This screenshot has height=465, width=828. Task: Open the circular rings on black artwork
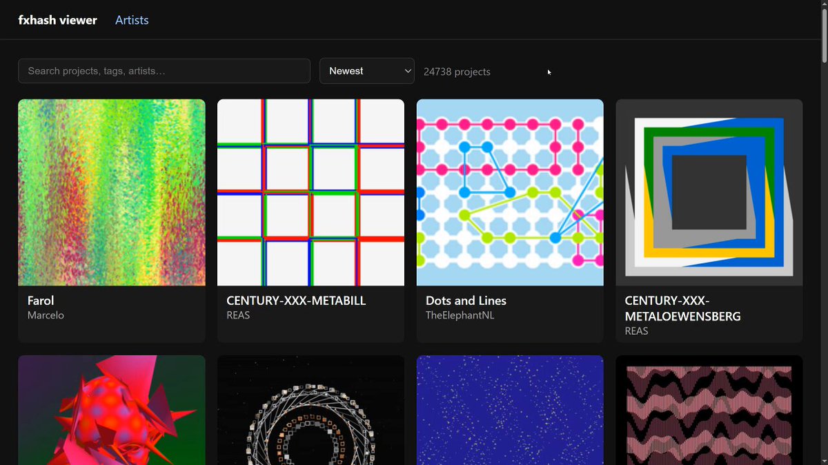[311, 410]
